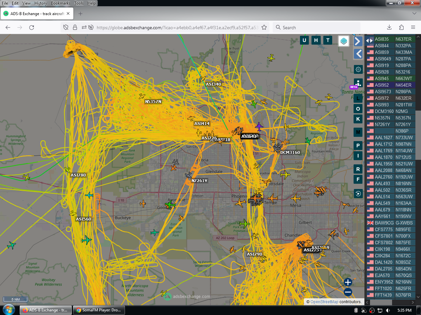Screen dimensions: 421x315
Task: Expand sidebar with right chevron button
Action: point(358,41)
